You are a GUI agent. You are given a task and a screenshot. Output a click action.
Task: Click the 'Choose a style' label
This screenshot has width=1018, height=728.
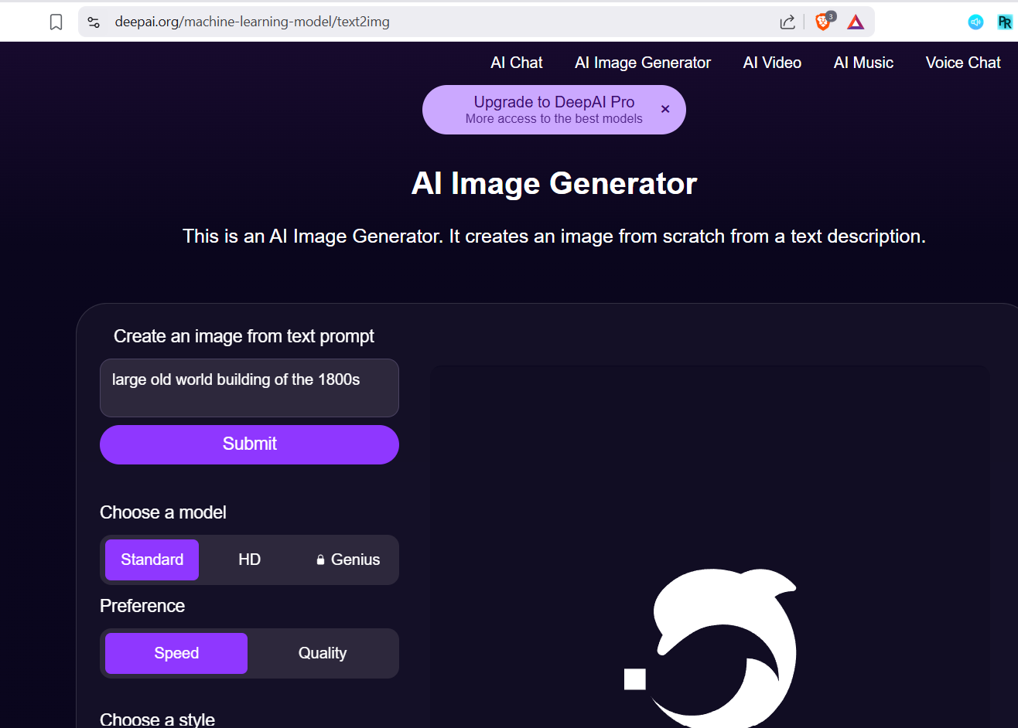pyautogui.click(x=157, y=719)
